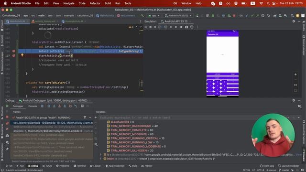The height and width of the screenshot is (172, 306).
Task: Filter frames funnel icon
Action: point(85,118)
